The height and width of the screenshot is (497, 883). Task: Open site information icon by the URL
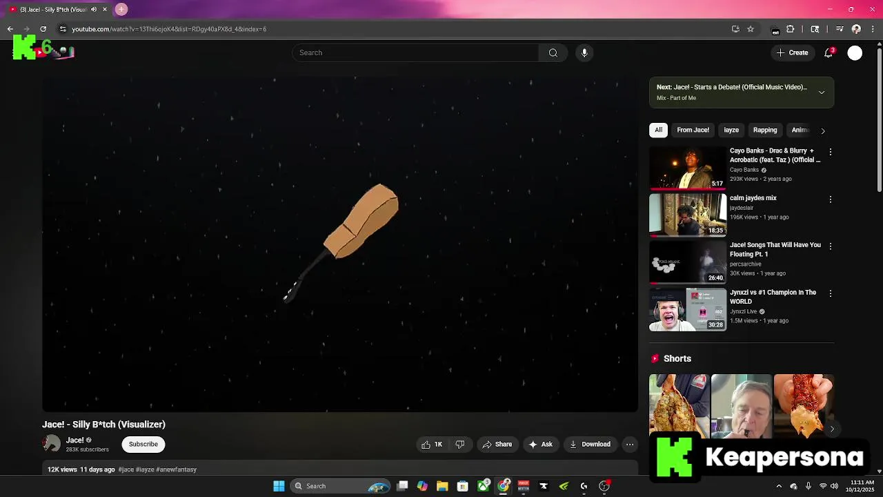click(63, 29)
